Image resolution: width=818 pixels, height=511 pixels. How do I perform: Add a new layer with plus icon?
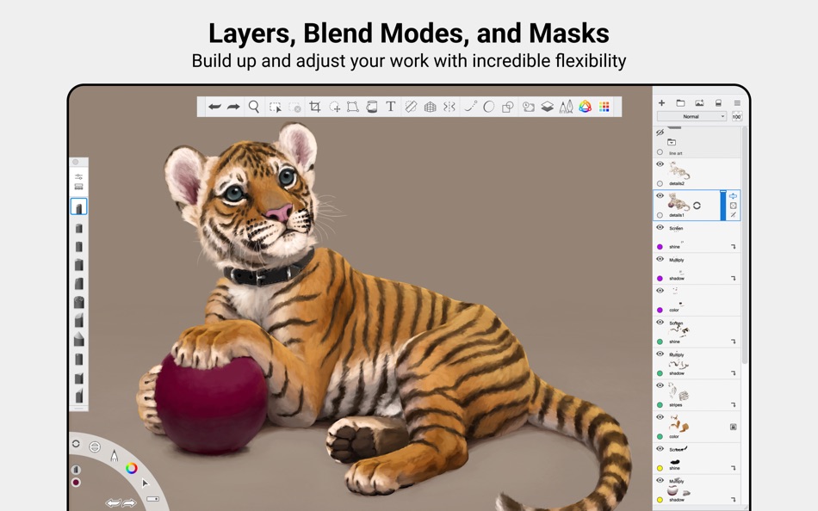coord(661,102)
